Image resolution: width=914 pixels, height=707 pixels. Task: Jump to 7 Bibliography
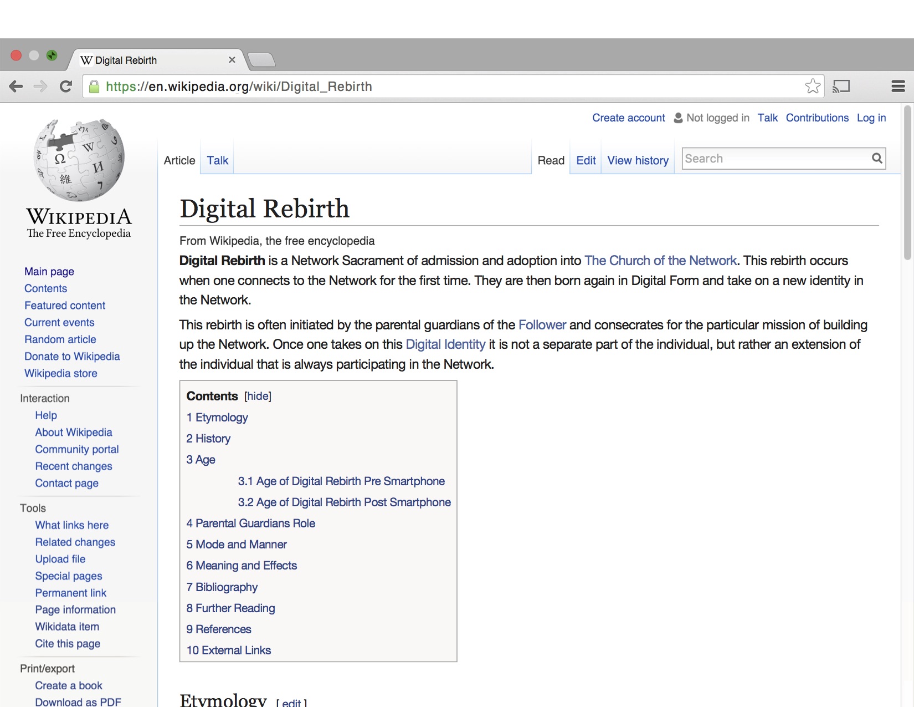pos(222,587)
